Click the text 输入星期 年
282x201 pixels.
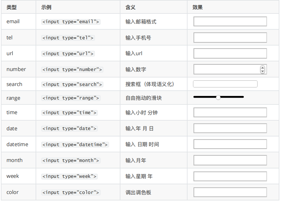(x=139, y=176)
